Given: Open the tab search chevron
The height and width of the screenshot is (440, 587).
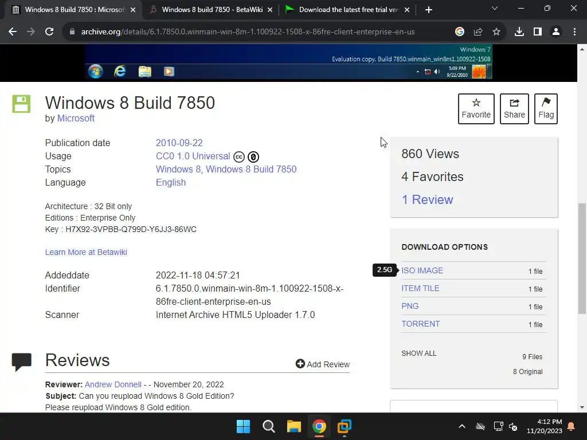Looking at the screenshot, I should 495,8.
